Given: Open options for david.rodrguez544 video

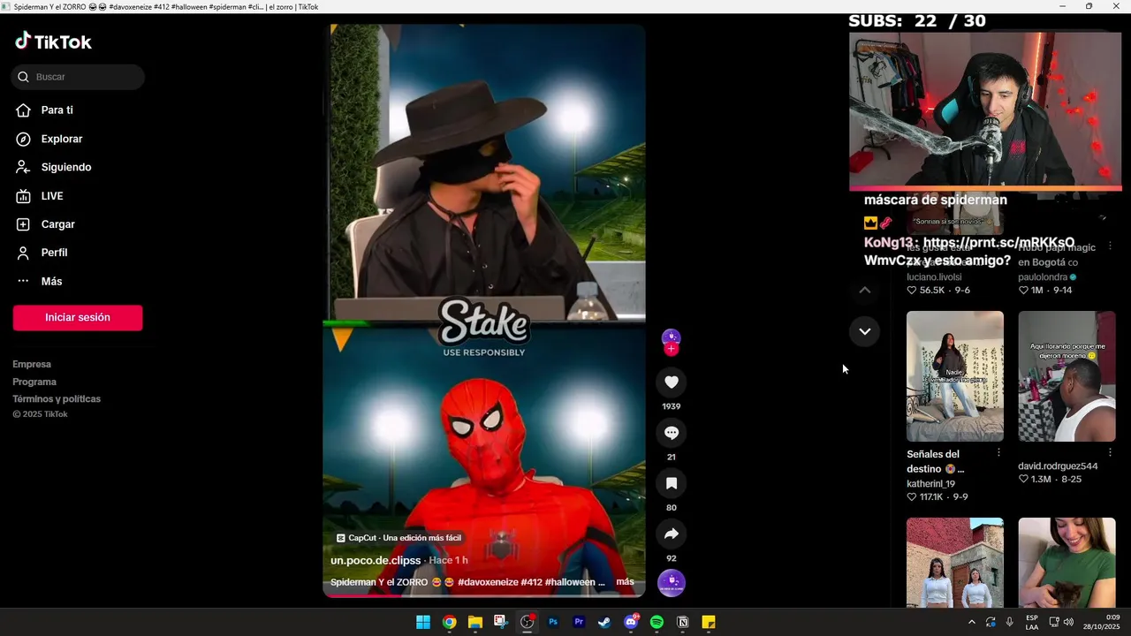Looking at the screenshot, I should tap(1111, 453).
